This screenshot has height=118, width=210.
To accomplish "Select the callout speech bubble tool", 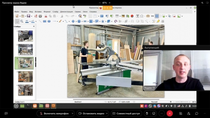I will click(x=97, y=21).
